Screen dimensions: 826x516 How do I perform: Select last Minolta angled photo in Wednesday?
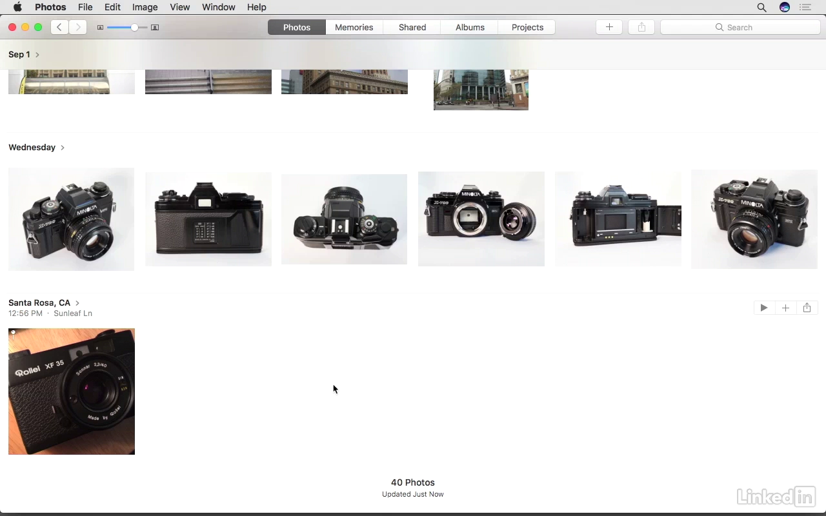point(754,219)
